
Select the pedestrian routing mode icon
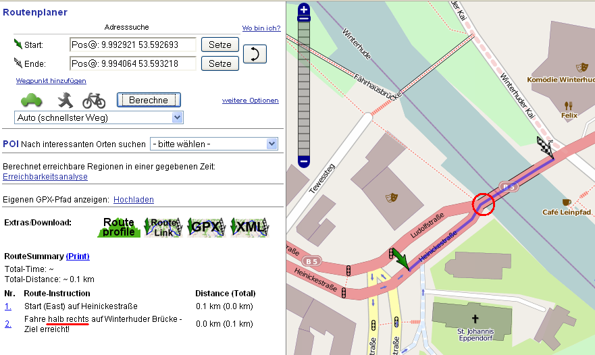pos(65,101)
